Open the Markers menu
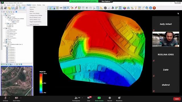This screenshot has width=182, height=102. [39, 5]
